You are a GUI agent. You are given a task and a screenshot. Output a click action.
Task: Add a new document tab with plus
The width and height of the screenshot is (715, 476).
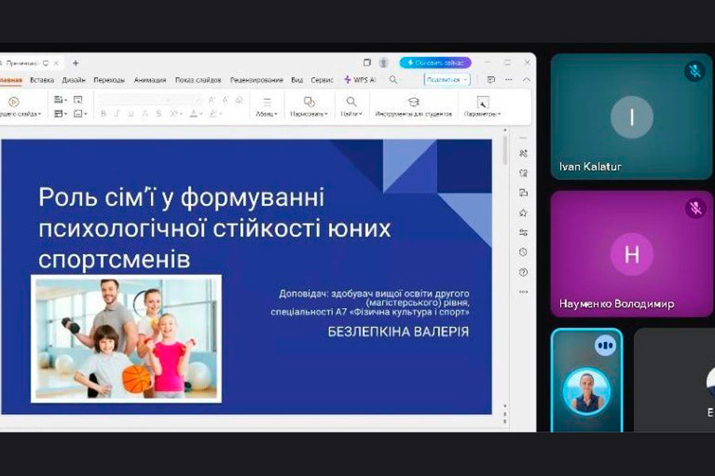click(x=75, y=63)
